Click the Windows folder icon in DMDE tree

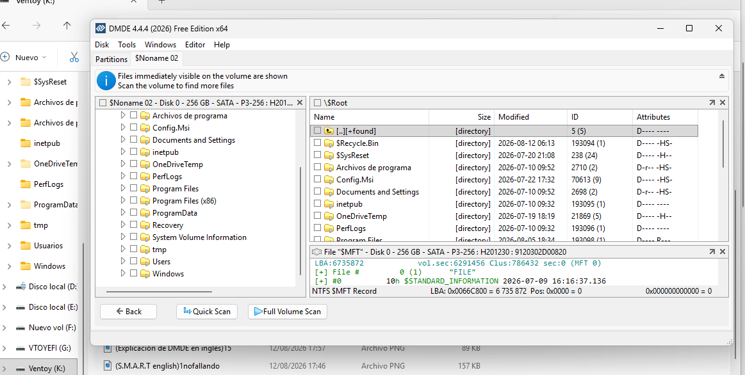point(145,274)
